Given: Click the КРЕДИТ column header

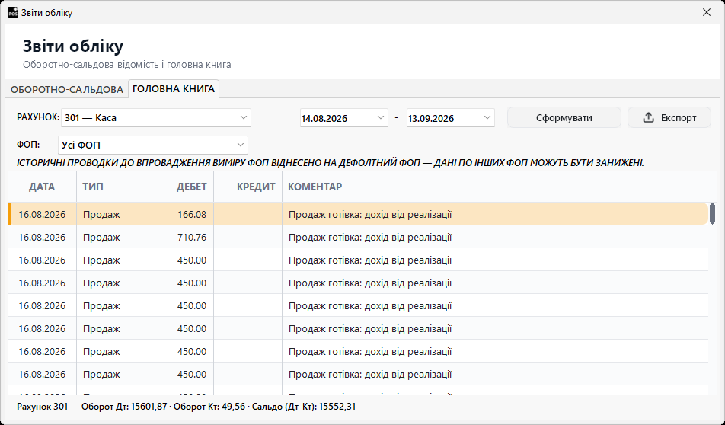Looking at the screenshot, I should click(x=248, y=187).
